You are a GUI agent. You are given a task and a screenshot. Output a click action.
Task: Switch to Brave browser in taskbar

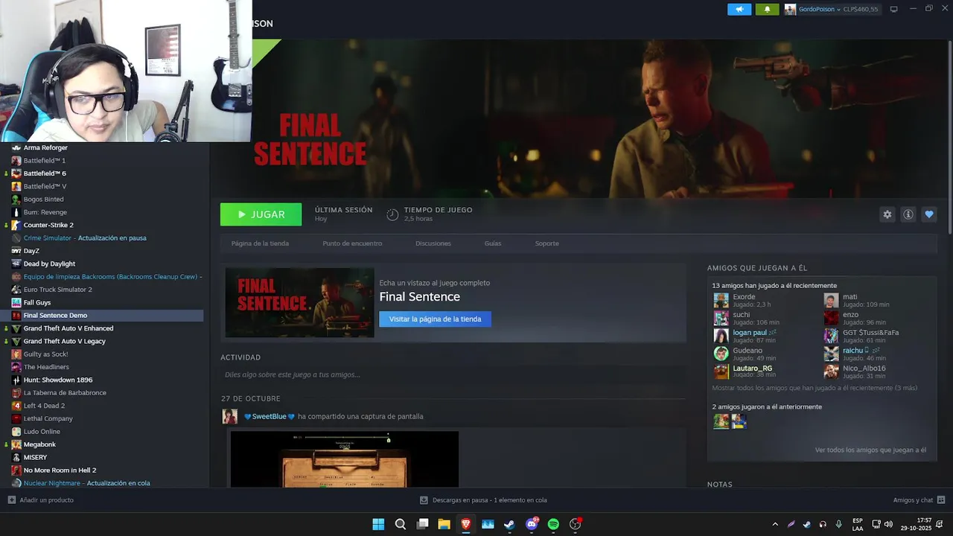(x=466, y=524)
